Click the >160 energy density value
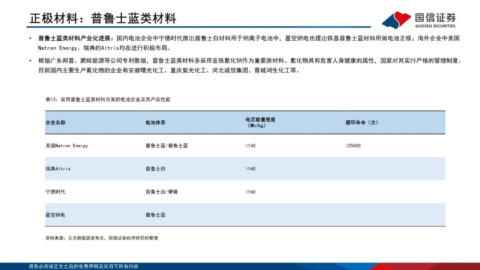 point(250,192)
